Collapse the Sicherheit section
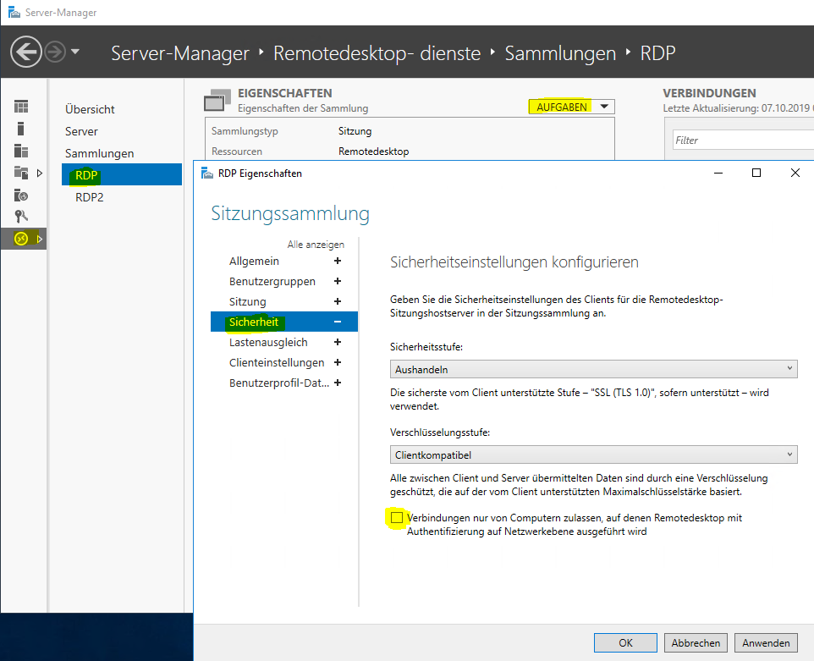The image size is (814, 661). point(338,322)
